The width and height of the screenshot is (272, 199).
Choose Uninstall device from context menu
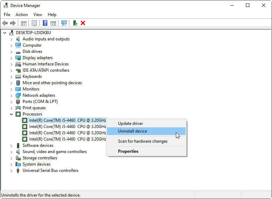coord(132,131)
